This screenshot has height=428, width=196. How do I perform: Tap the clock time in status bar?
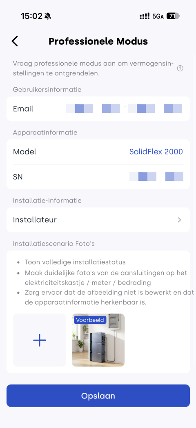[31, 16]
